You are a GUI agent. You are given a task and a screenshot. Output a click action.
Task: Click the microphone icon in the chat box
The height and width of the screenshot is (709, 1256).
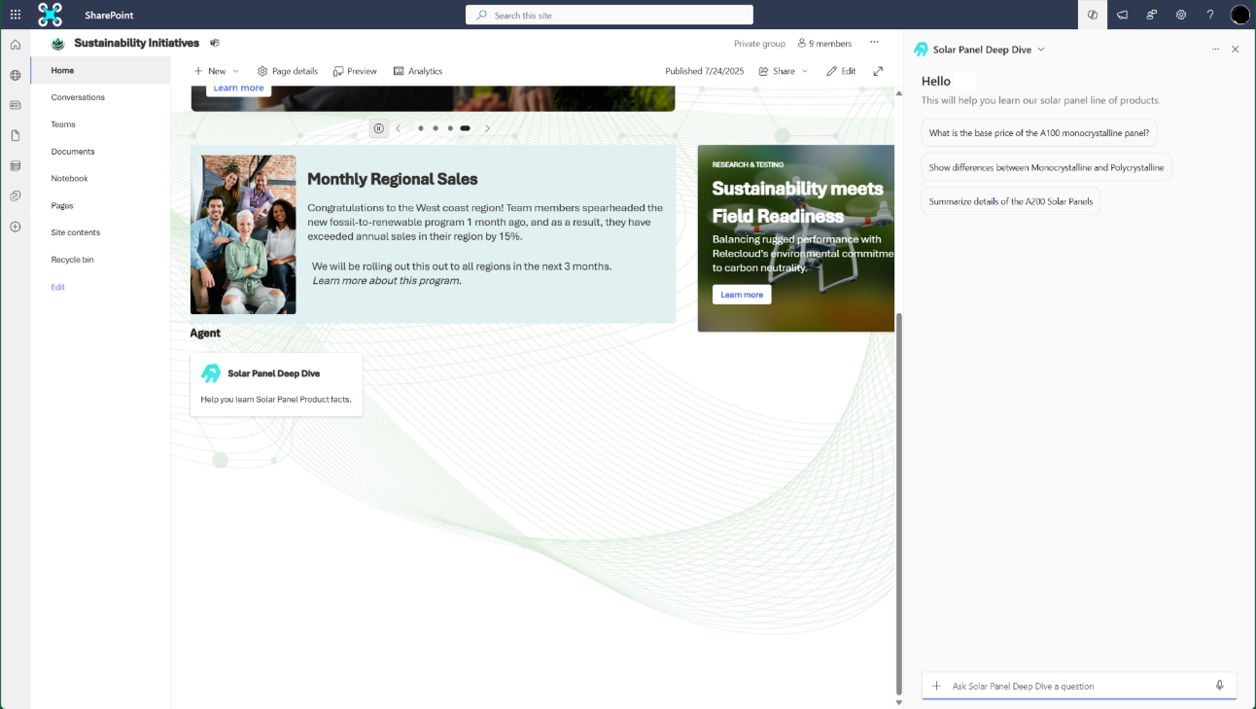1219,686
